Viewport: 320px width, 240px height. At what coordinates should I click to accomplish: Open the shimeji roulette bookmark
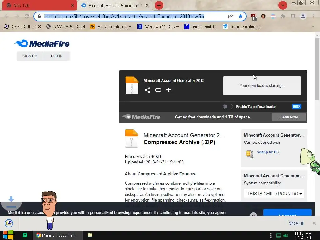(201, 27)
